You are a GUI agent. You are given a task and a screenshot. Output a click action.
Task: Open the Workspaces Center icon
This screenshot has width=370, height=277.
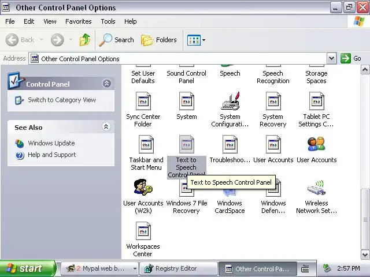[x=143, y=231]
